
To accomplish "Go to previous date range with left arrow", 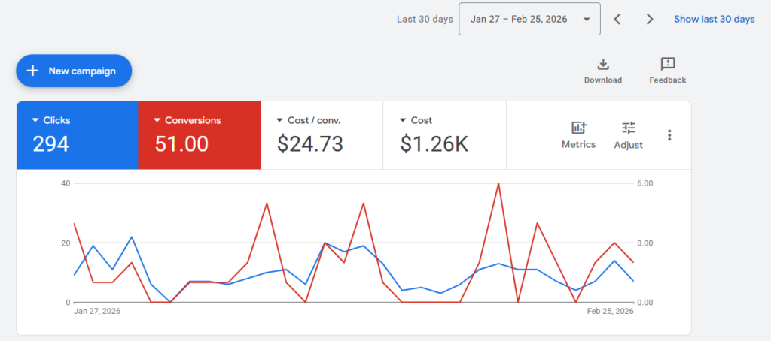I will click(617, 19).
